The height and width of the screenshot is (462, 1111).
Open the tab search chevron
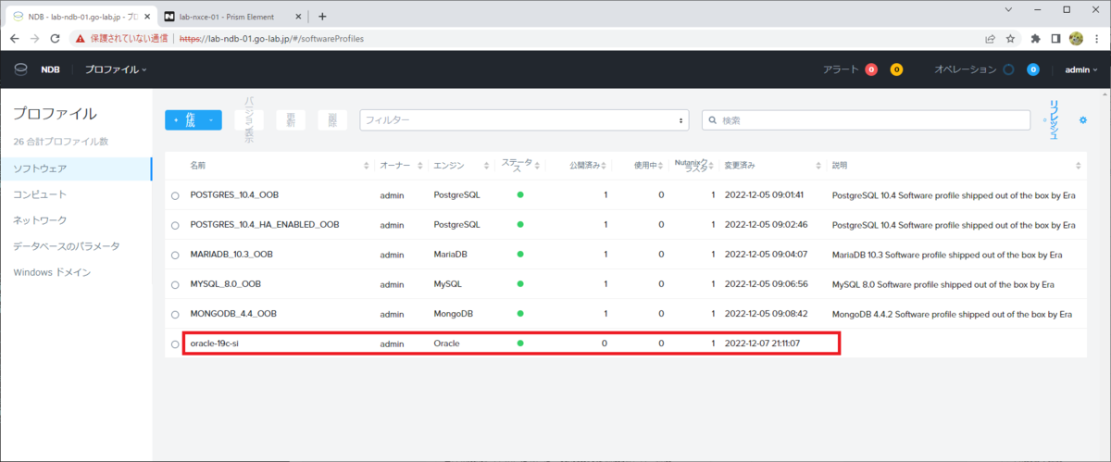pos(1007,9)
